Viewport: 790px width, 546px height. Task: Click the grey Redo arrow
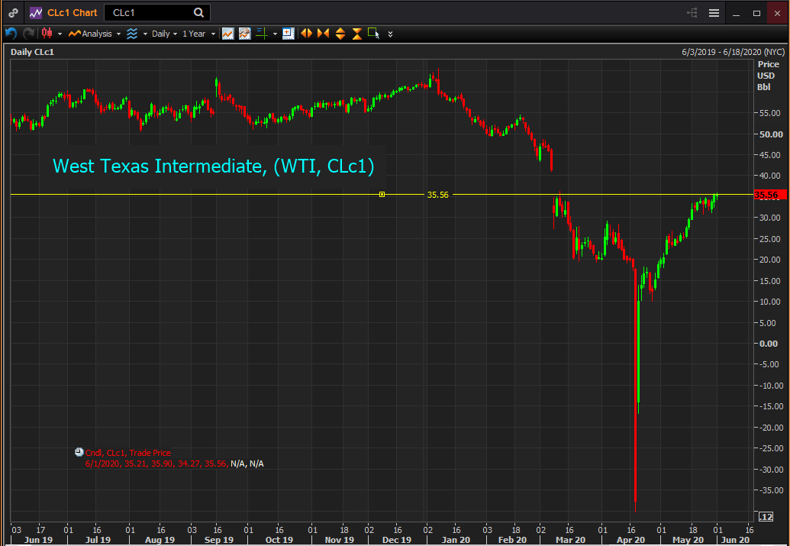[29, 34]
